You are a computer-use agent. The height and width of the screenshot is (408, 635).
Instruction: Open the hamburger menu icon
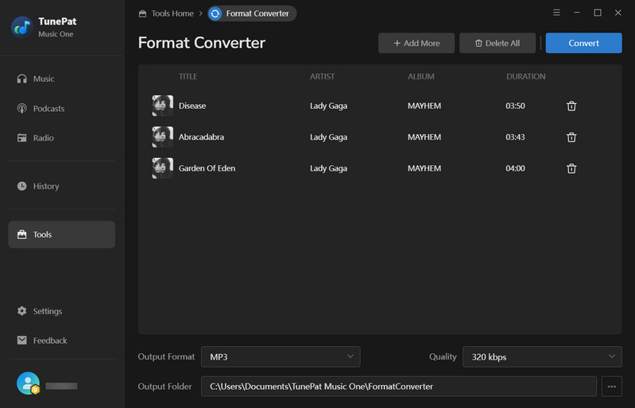557,13
